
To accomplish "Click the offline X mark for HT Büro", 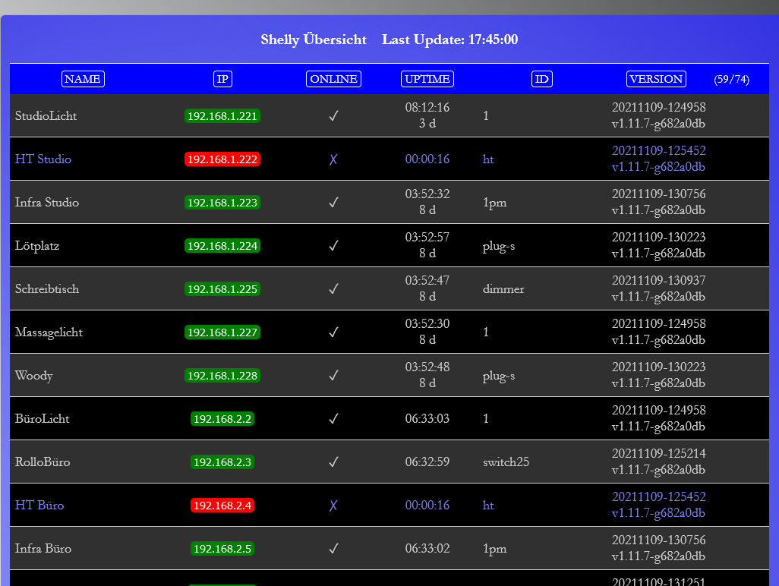I will tap(333, 505).
